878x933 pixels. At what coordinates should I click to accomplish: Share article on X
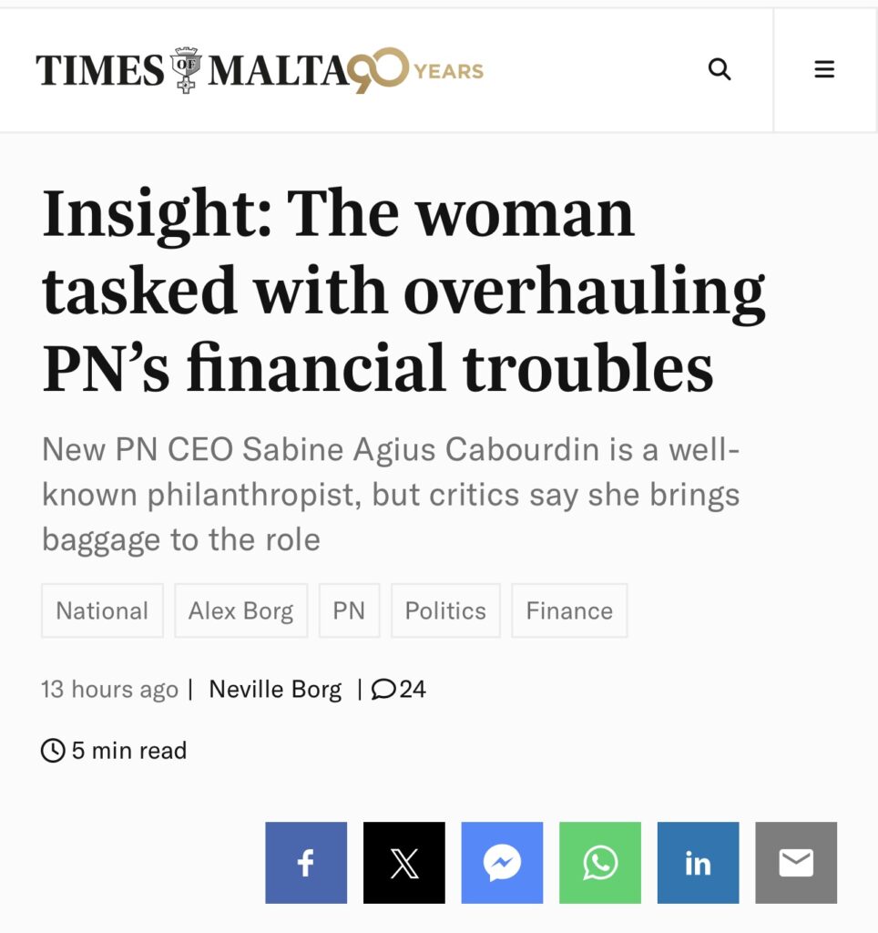click(x=404, y=863)
